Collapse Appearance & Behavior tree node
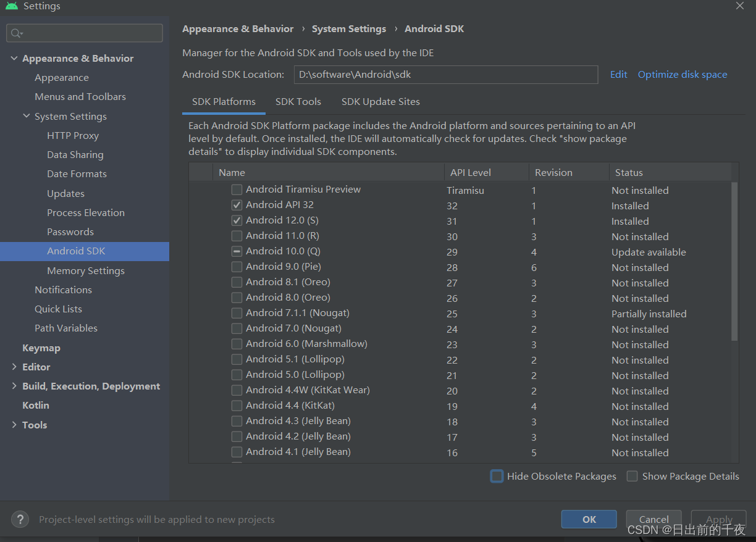The width and height of the screenshot is (756, 542). tap(14, 58)
